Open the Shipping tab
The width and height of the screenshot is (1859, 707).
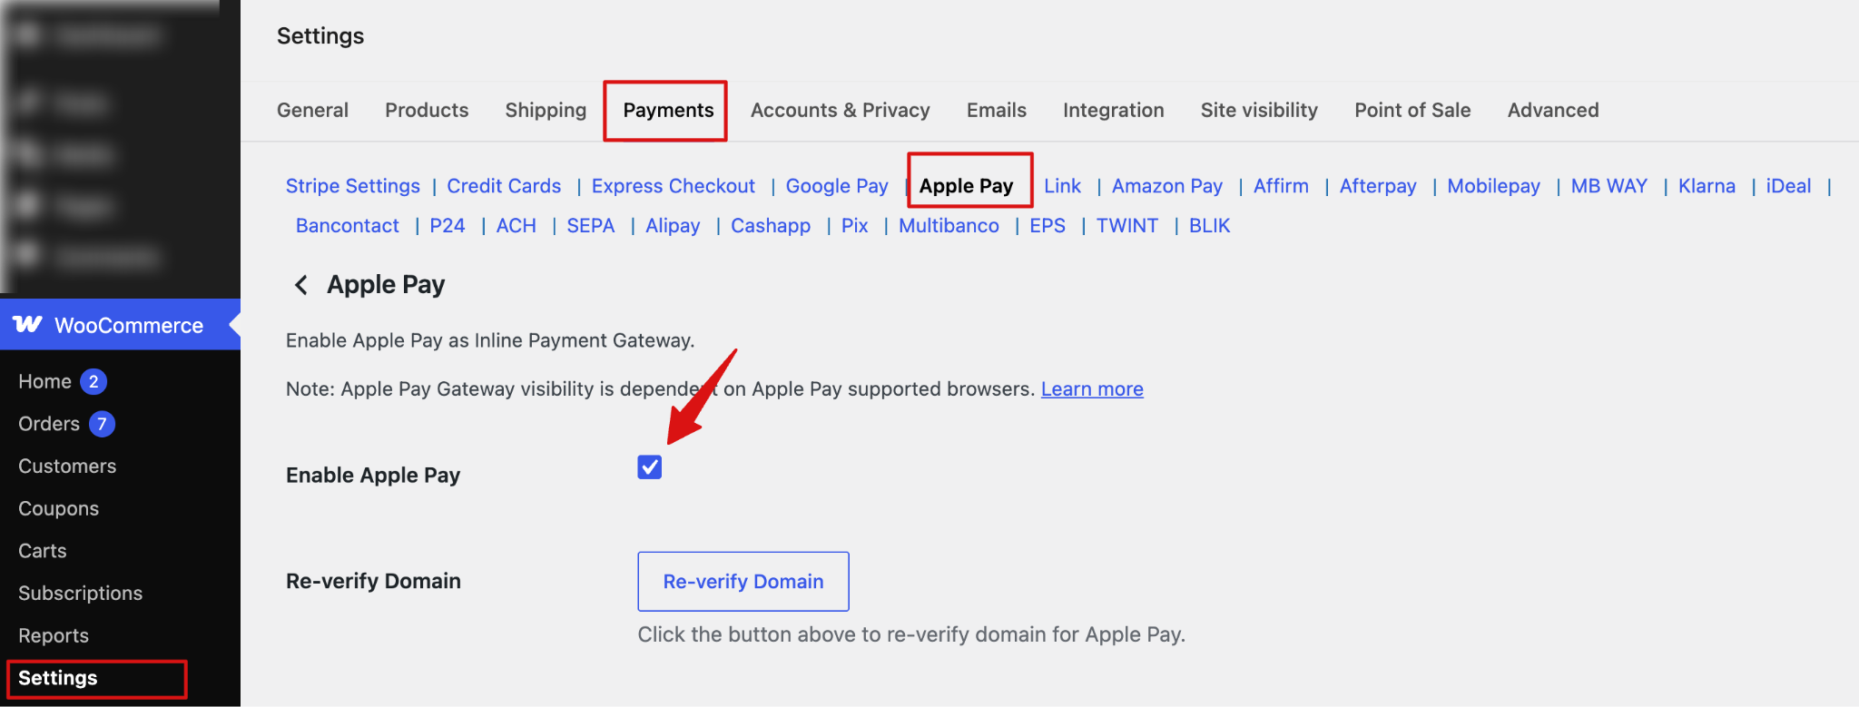click(x=546, y=110)
